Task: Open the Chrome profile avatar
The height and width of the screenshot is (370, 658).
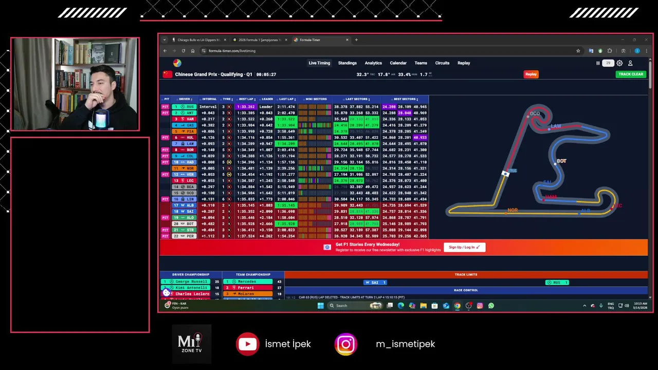Action: (x=637, y=51)
